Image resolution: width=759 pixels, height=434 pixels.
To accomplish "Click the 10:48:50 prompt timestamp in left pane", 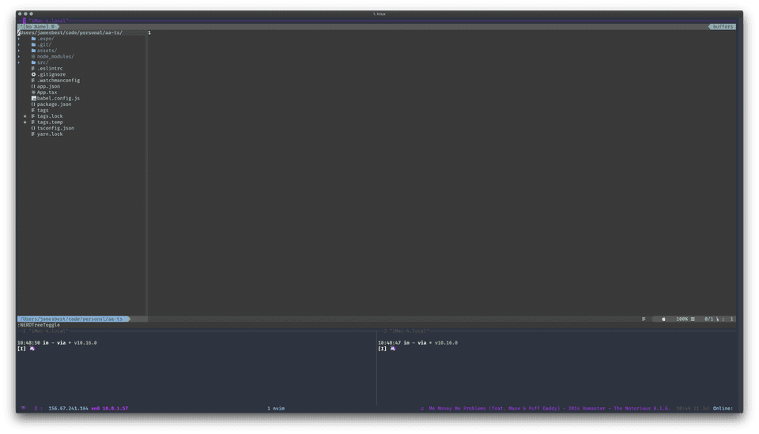I will click(x=28, y=342).
